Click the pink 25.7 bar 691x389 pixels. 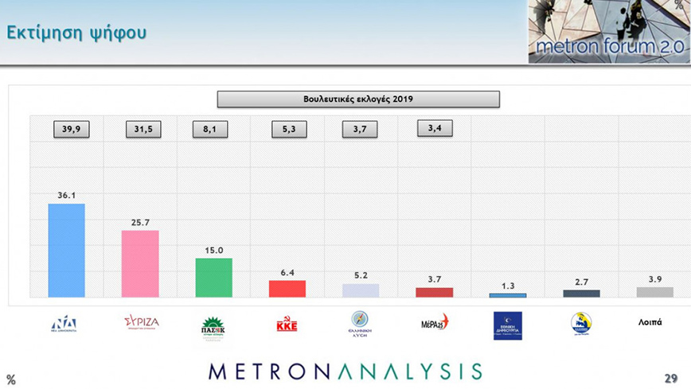click(x=140, y=263)
